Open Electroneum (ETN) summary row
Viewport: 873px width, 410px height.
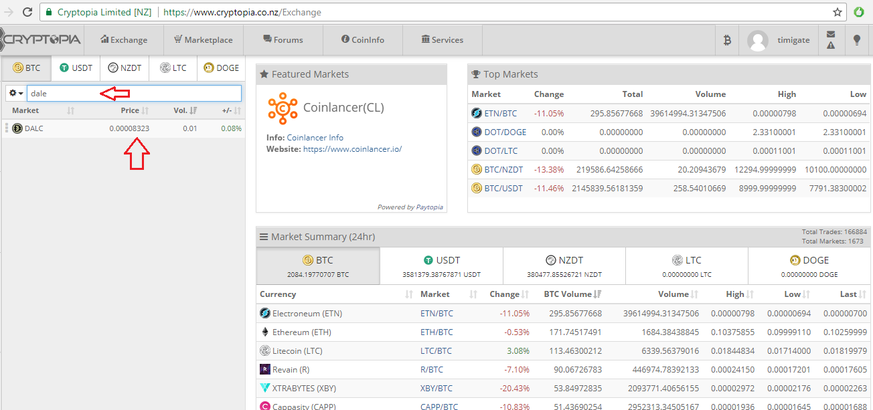coord(564,313)
